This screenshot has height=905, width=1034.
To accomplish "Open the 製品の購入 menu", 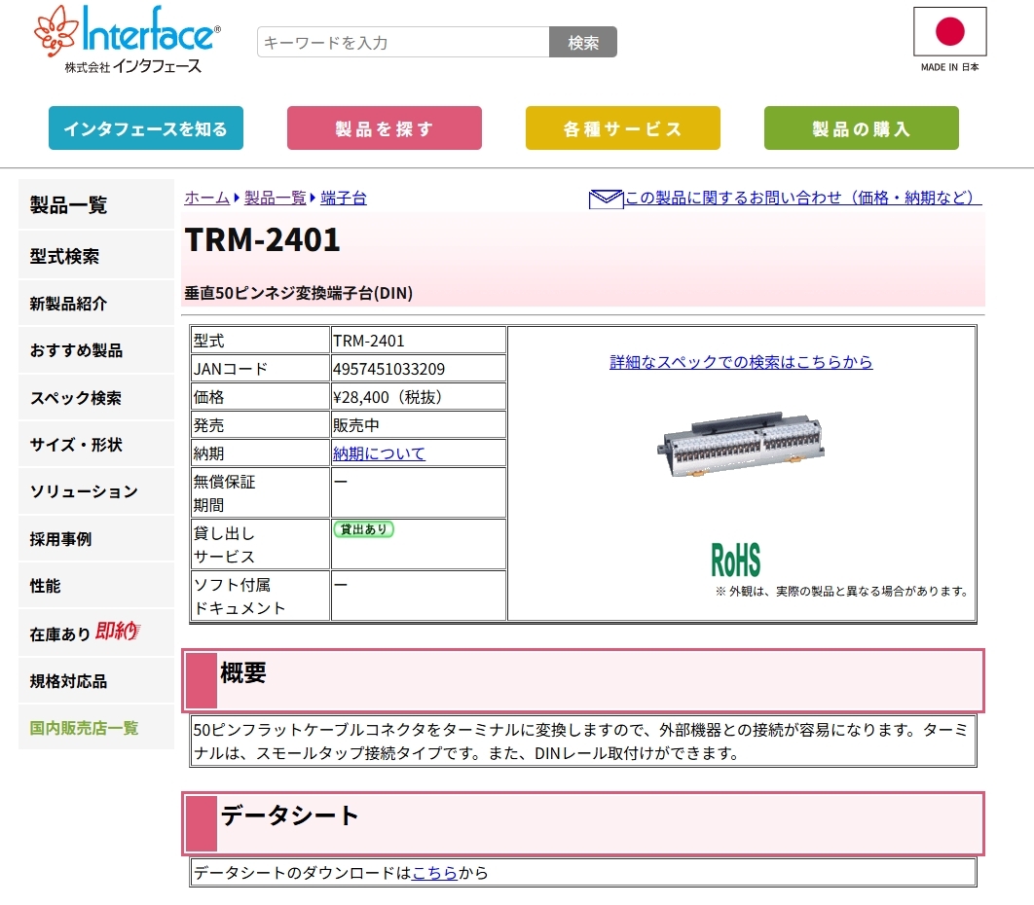I will (x=862, y=127).
